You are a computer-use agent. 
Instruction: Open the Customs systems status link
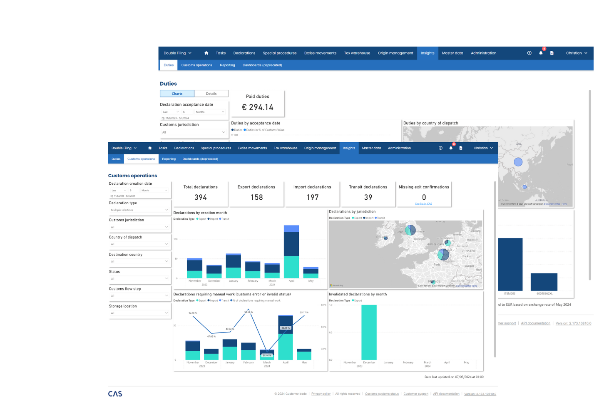point(382,394)
